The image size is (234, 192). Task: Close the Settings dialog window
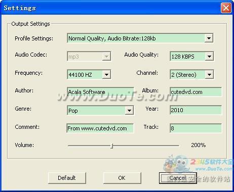coord(226,8)
